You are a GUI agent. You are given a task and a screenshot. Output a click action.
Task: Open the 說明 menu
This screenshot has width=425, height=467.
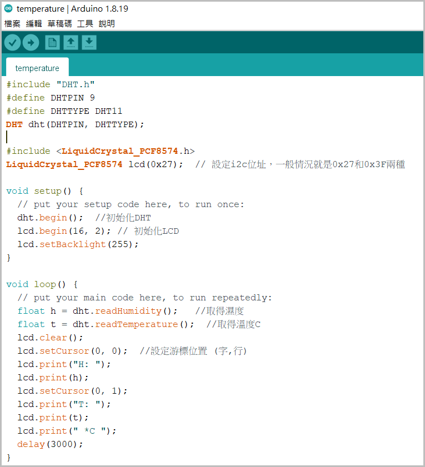click(x=107, y=24)
